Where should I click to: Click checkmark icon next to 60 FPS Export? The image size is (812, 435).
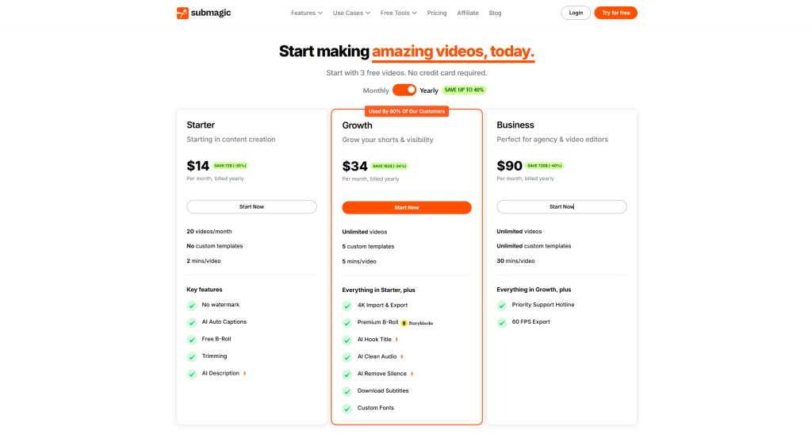tap(502, 322)
